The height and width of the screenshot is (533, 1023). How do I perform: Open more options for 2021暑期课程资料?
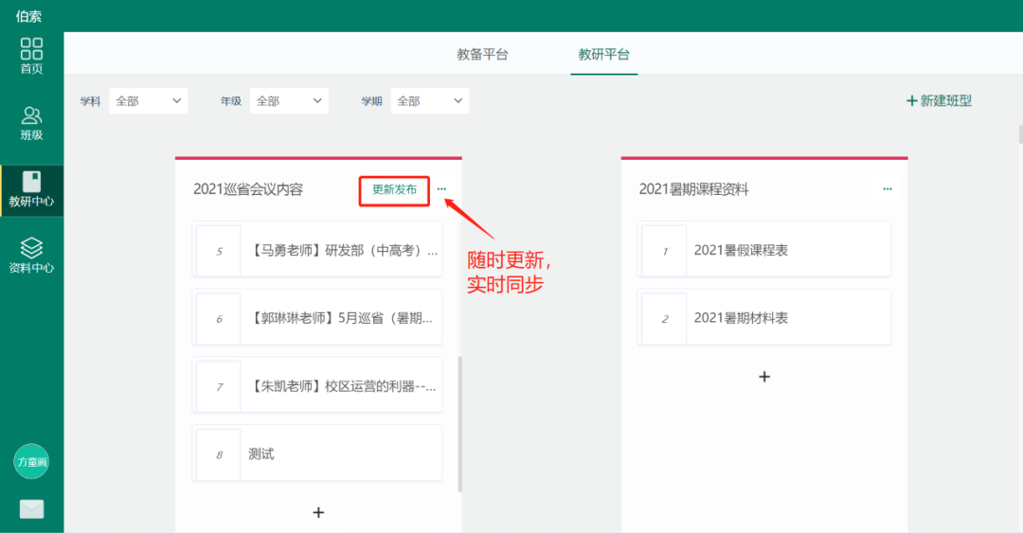pos(888,189)
